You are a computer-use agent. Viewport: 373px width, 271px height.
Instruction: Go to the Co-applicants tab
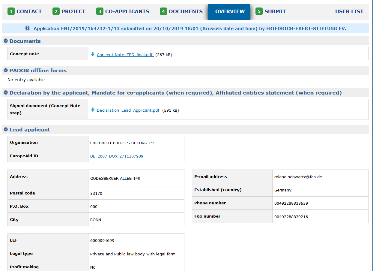coord(127,12)
